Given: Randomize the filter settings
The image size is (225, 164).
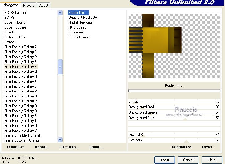Looking at the screenshot, I should (x=181, y=147).
